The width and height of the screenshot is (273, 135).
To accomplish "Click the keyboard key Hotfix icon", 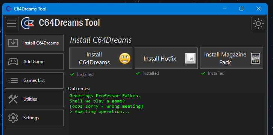I will coord(190,58).
